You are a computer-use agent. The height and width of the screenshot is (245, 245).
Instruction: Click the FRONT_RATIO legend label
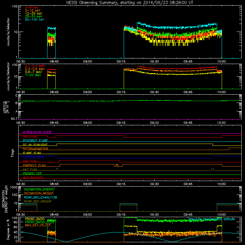35,219
